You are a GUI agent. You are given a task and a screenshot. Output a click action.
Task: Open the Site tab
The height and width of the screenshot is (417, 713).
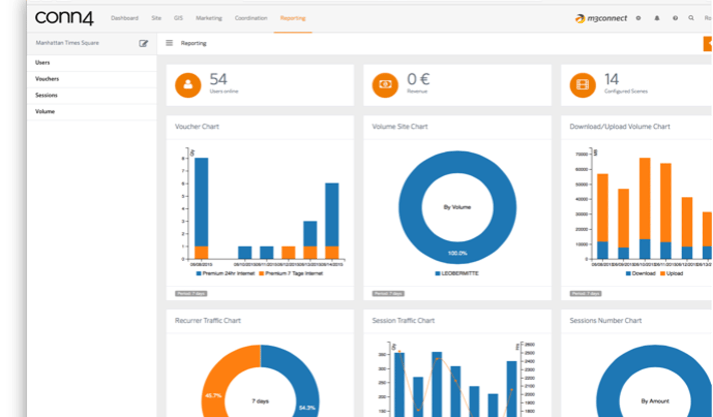(x=156, y=18)
